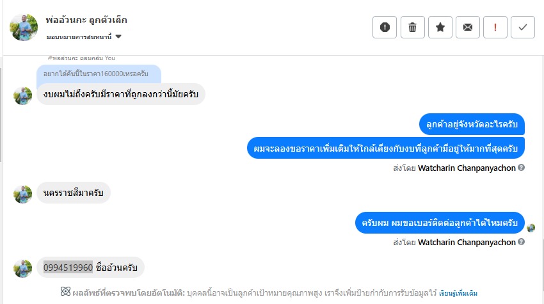
Task: Click the small seen avatar beside the last sent message
Action: point(531,228)
